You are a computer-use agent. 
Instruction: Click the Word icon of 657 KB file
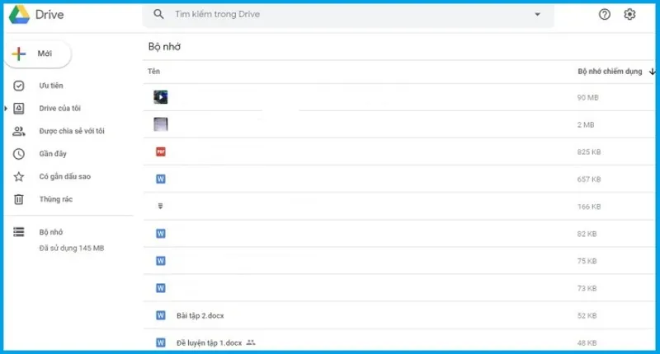(161, 179)
